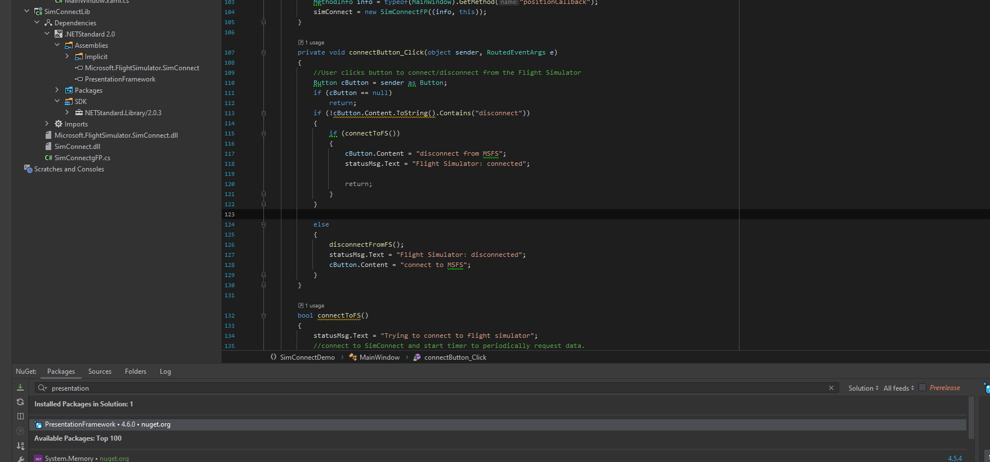This screenshot has height=462, width=990.
Task: Toggle code fold at line 107
Action: click(x=263, y=53)
